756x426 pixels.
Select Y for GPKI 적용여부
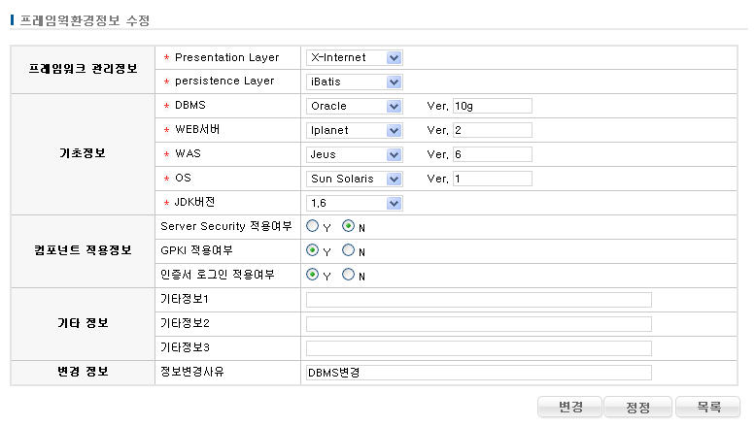313,250
